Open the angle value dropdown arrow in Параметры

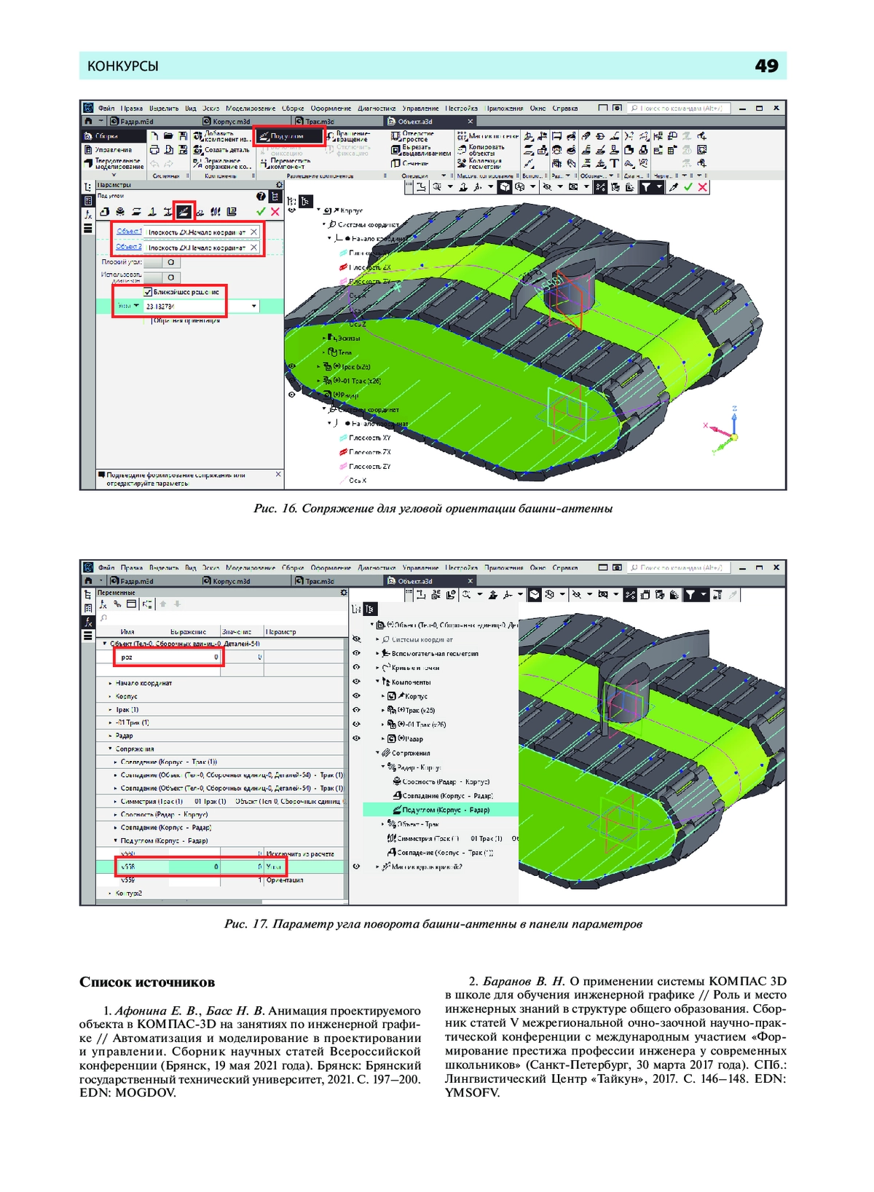[x=254, y=307]
